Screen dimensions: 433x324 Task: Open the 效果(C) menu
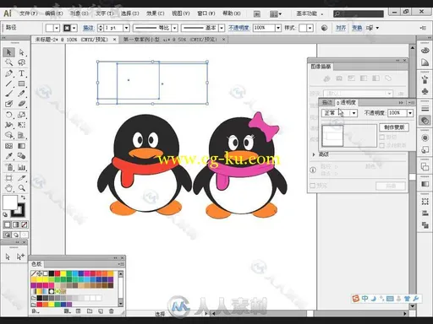click(x=155, y=13)
